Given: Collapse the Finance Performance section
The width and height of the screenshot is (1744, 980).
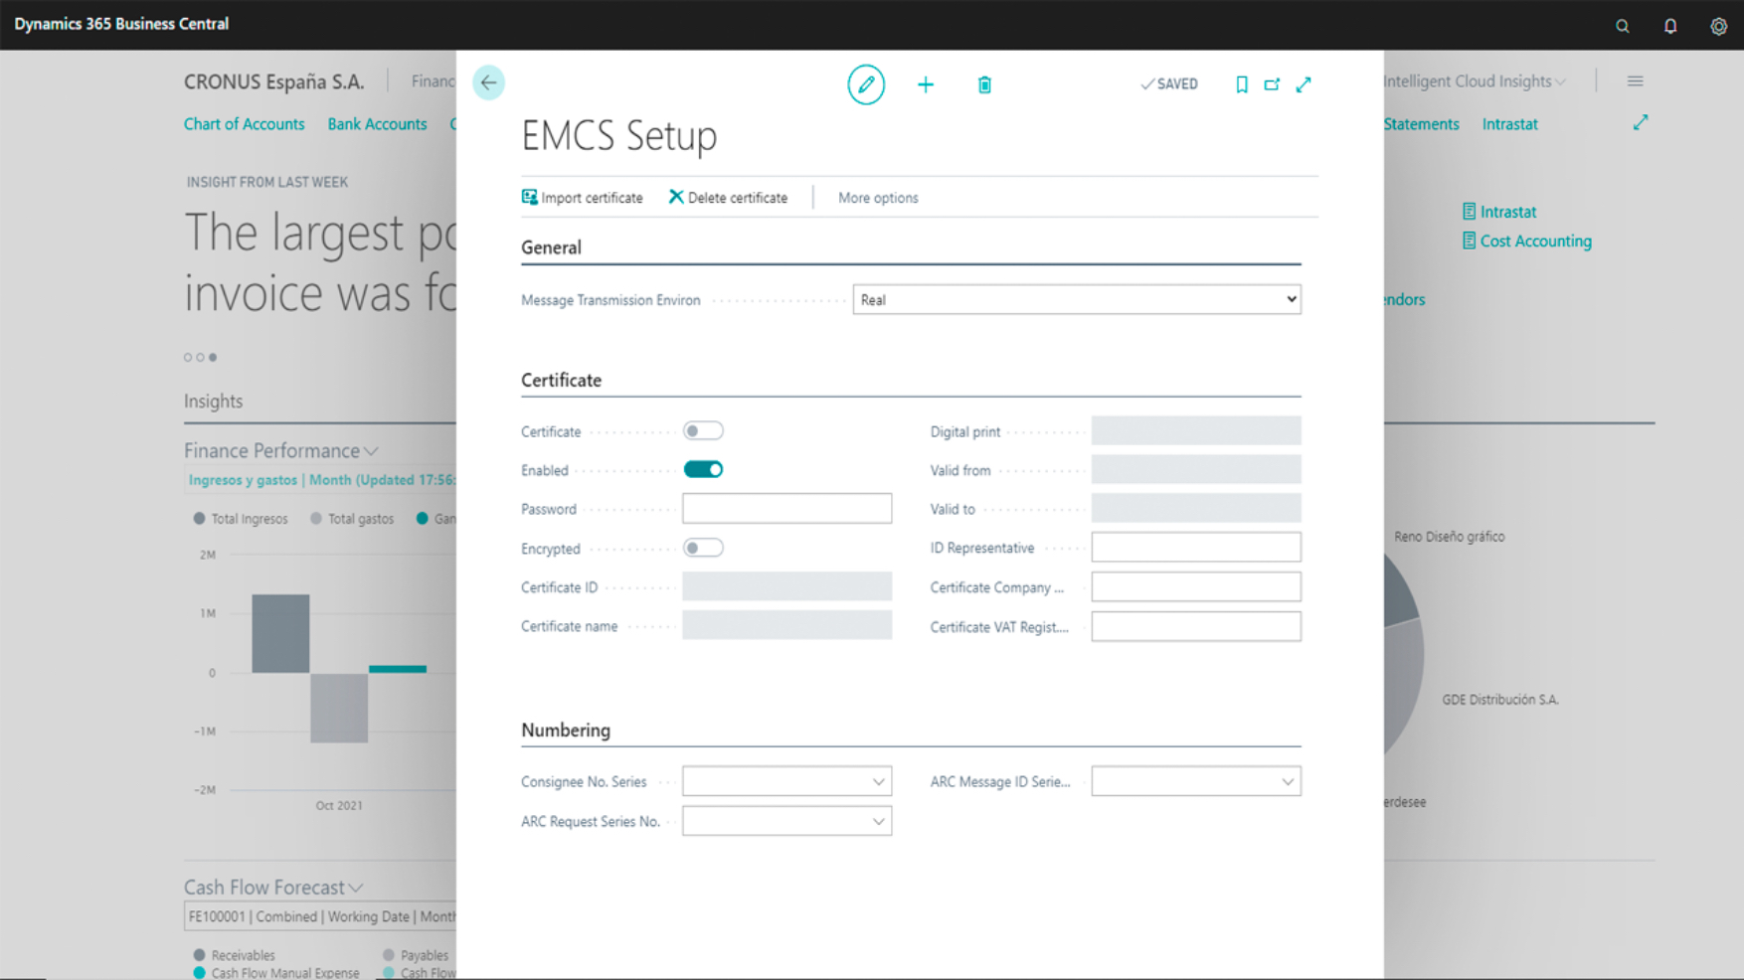Looking at the screenshot, I should (x=372, y=450).
